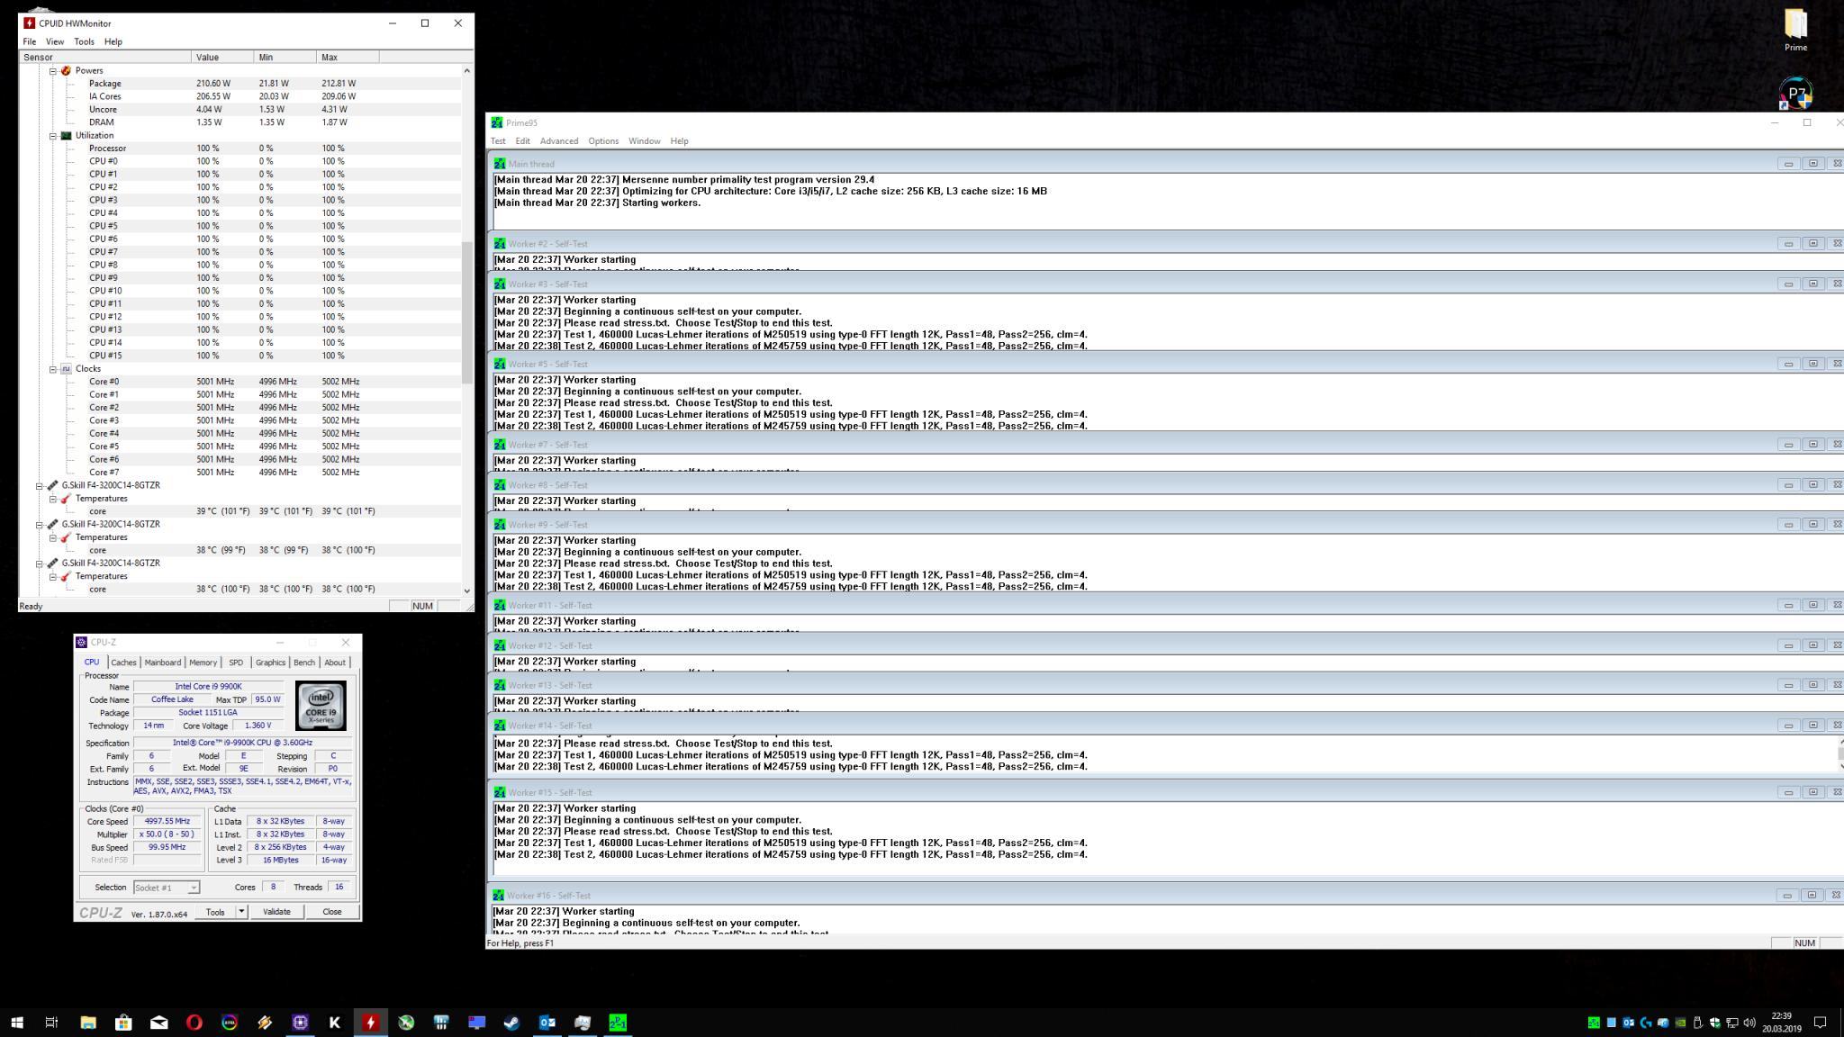The height and width of the screenshot is (1037, 1844).
Task: Click the Close button in CPU-Z
Action: [332, 912]
